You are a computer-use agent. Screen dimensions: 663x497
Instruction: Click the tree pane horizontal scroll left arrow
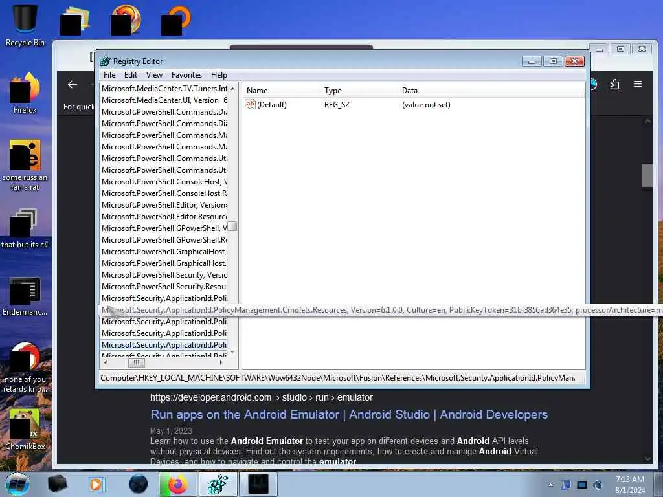click(x=106, y=362)
